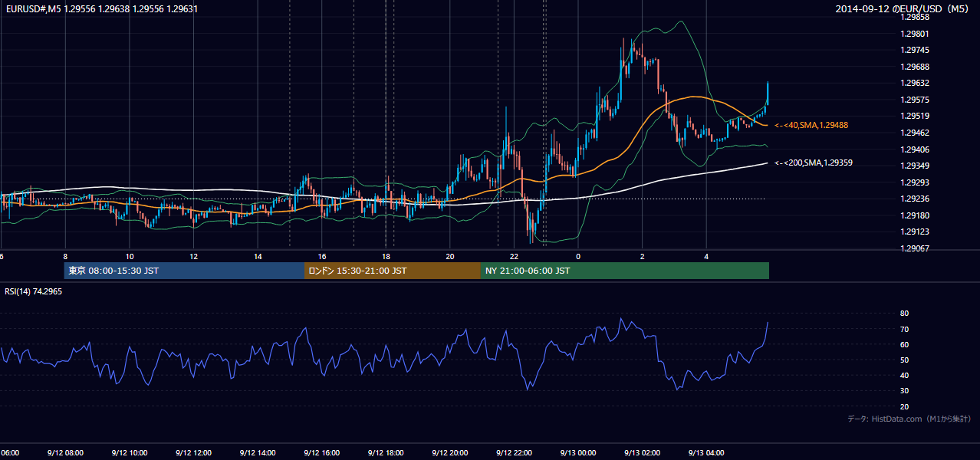Click price axis value 1.29406
The height and width of the screenshot is (460, 980).
pos(914,149)
